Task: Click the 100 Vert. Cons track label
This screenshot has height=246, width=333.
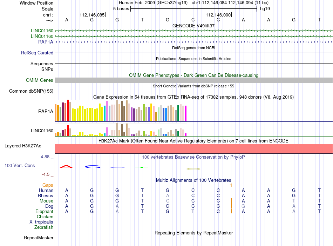Action: pos(20,165)
